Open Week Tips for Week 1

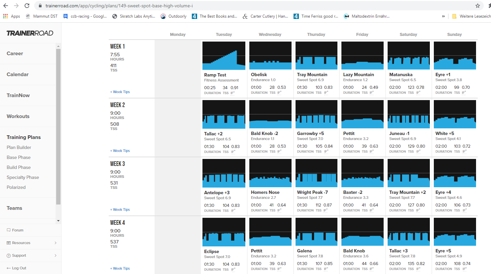(120, 92)
